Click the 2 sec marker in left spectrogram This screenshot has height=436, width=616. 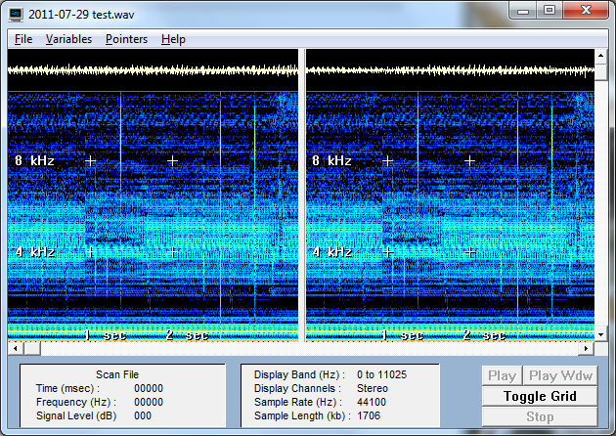[x=187, y=335]
